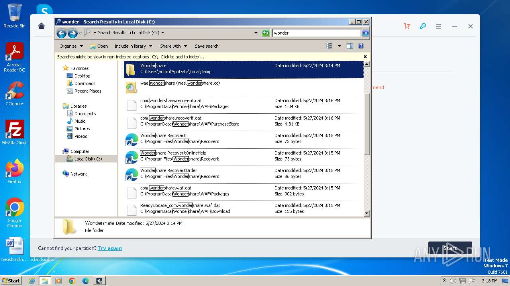Screen dimensions: 510x286
Task: Open CCleaner desktop icon
Action: coord(14,94)
